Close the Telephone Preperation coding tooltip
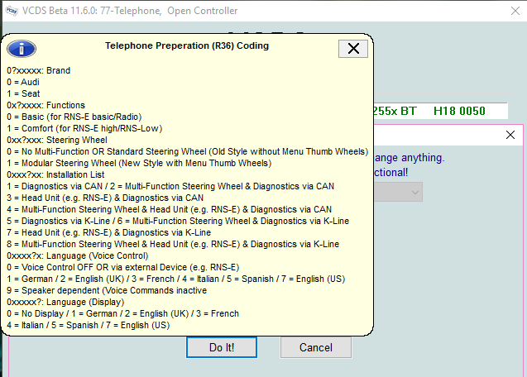 pyautogui.click(x=353, y=49)
